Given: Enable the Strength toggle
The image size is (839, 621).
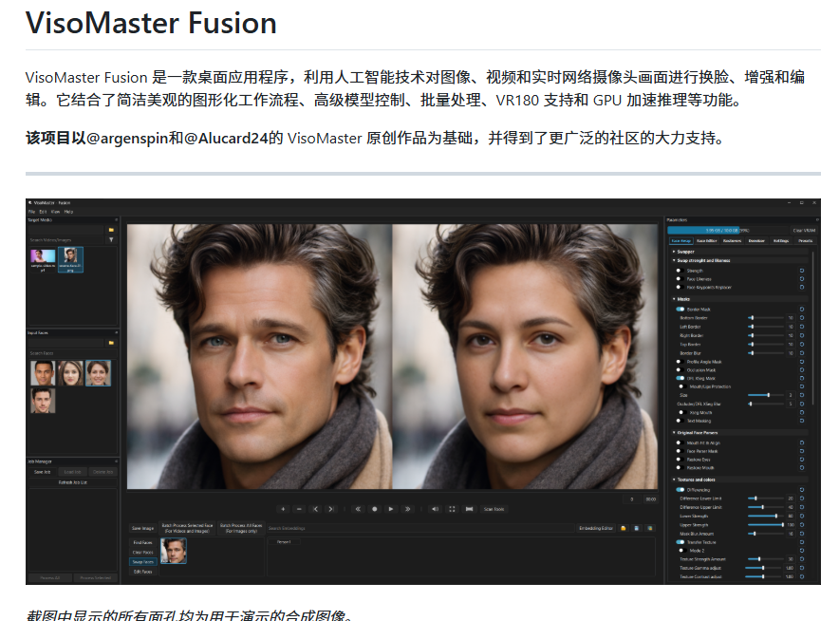Looking at the screenshot, I should coord(680,271).
